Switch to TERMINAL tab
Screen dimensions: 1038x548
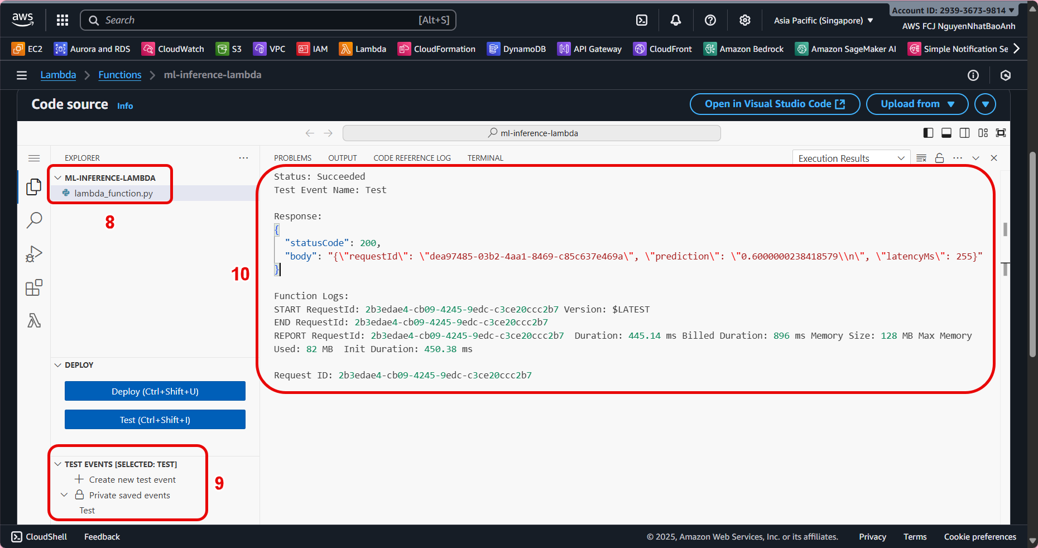485,158
